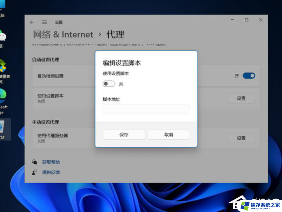This screenshot has height=212, width=282.
Task: Click 设置 button for 使用设置脚本 row
Action: [241, 98]
